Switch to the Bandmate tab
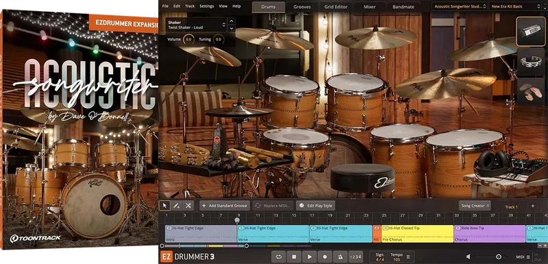Viewport: 548px width, 264px height. pos(403,7)
